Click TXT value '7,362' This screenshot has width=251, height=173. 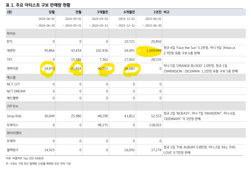104,60
